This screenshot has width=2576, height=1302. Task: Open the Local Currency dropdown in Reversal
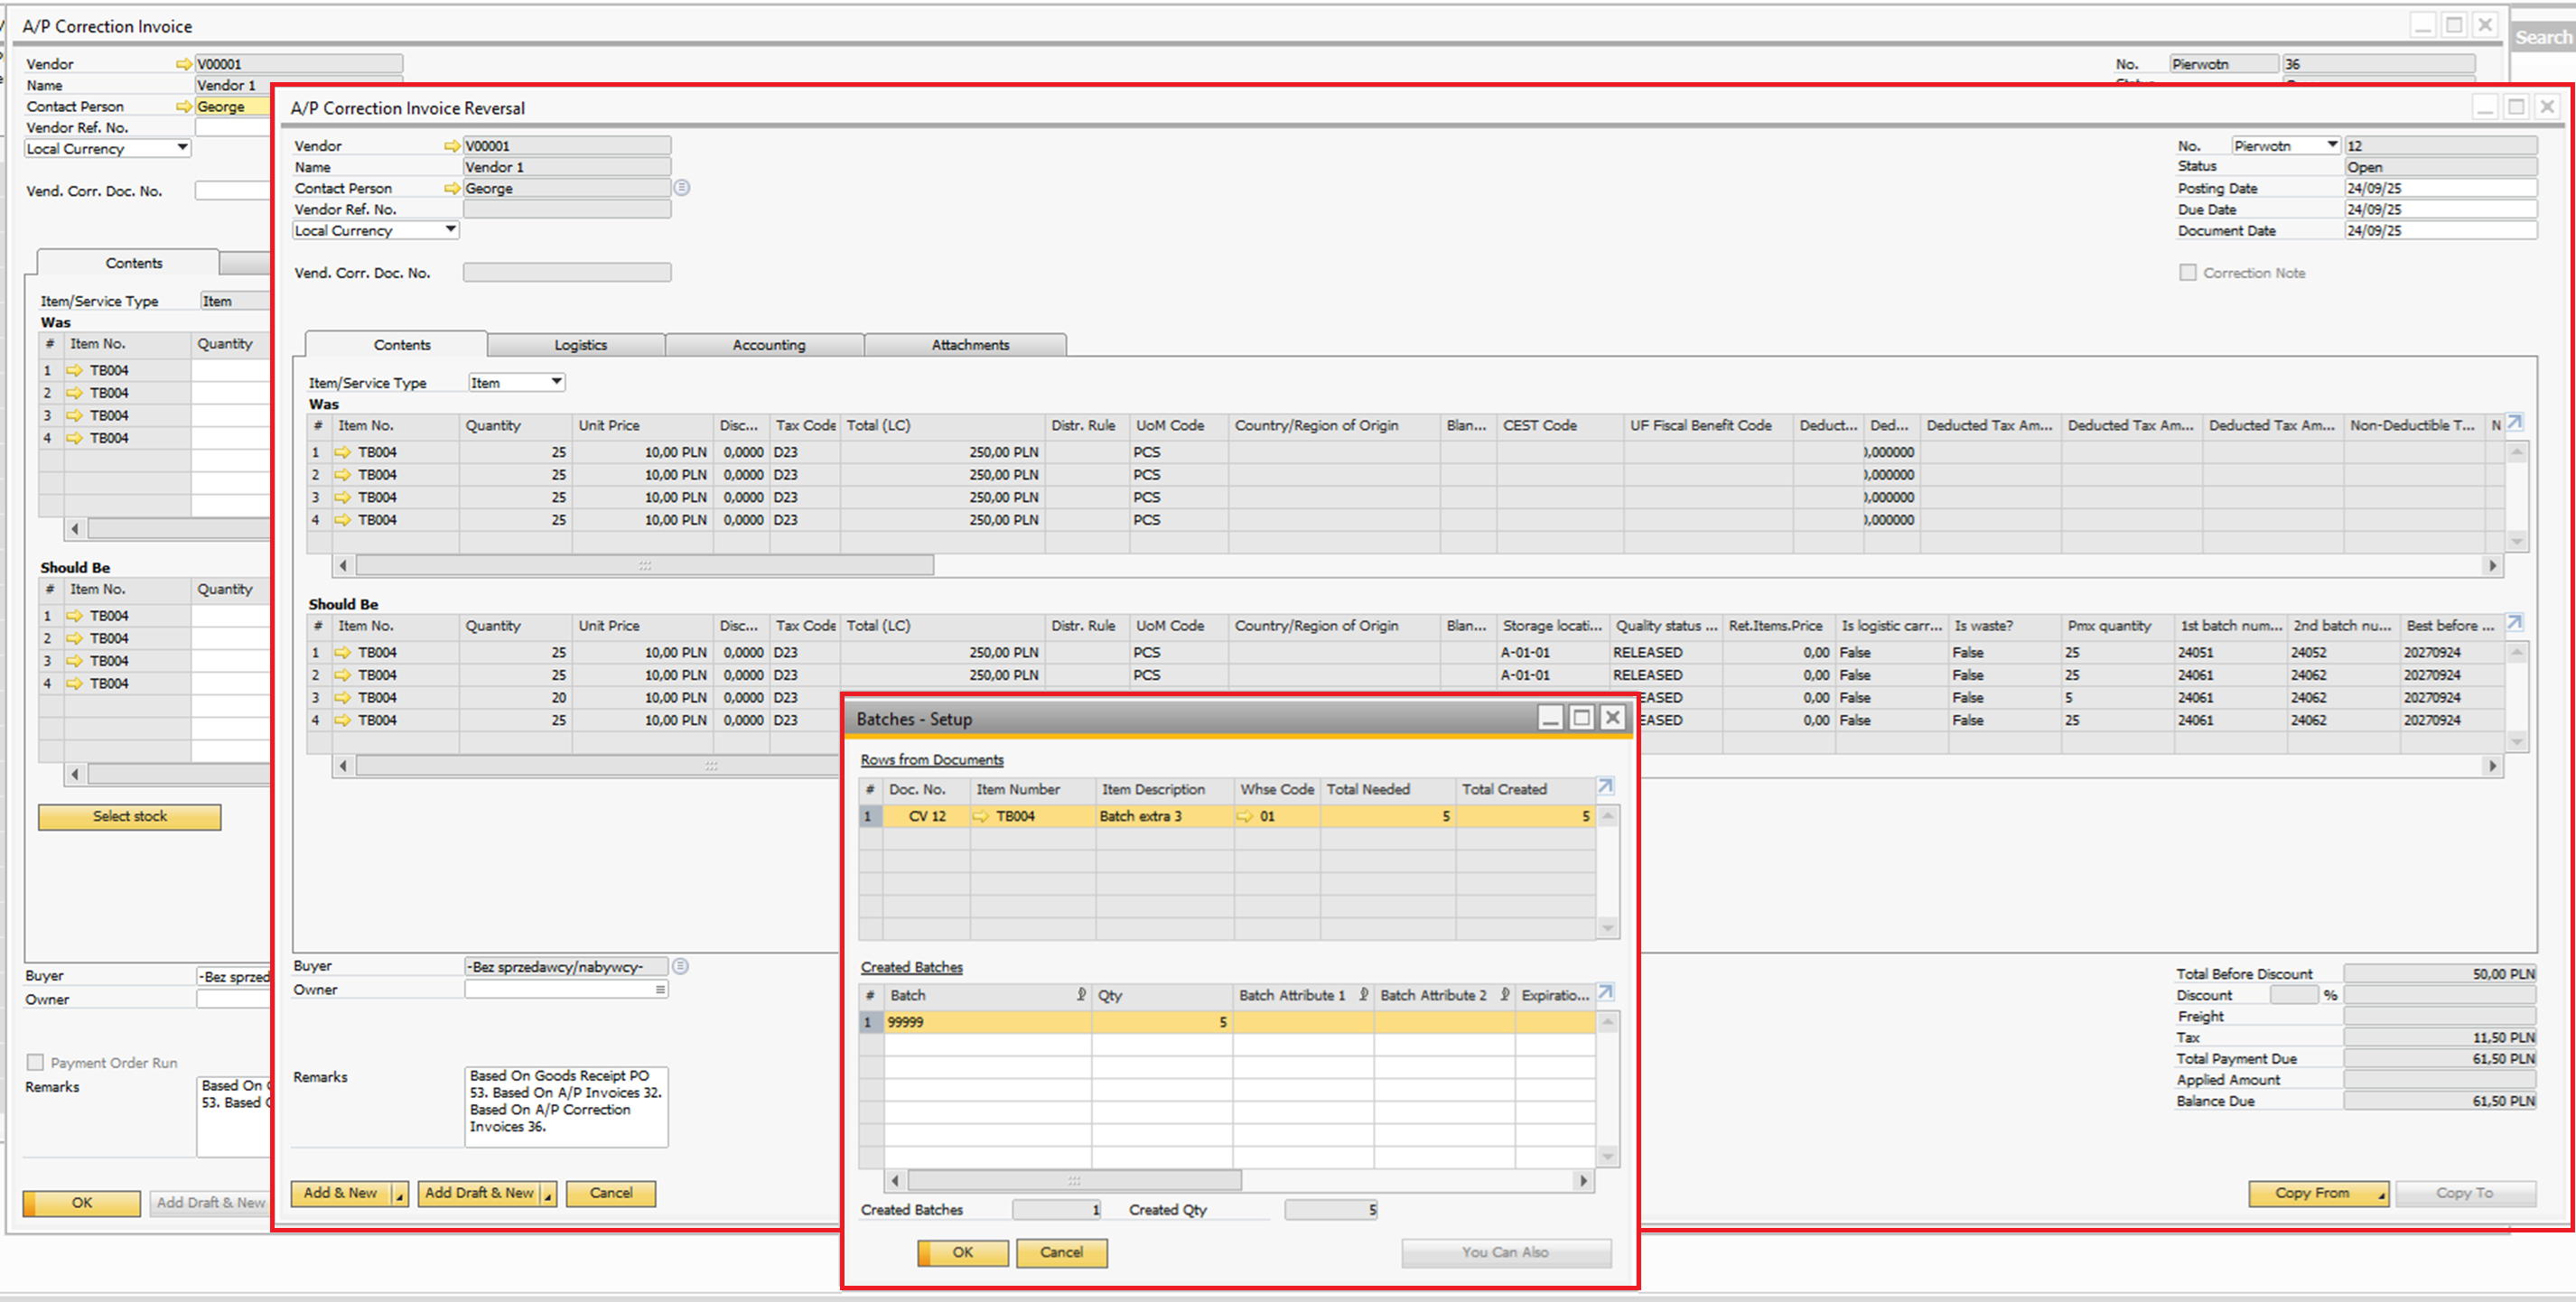[451, 230]
